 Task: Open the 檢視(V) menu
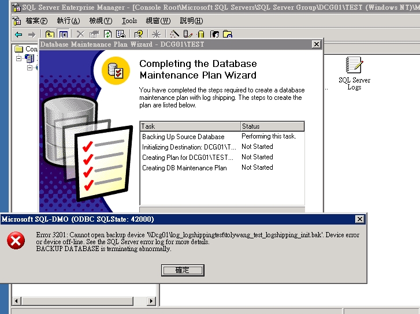101,21
